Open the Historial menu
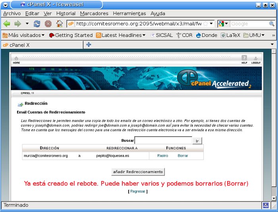Screen dimensions: 278x212 [x=66, y=13]
